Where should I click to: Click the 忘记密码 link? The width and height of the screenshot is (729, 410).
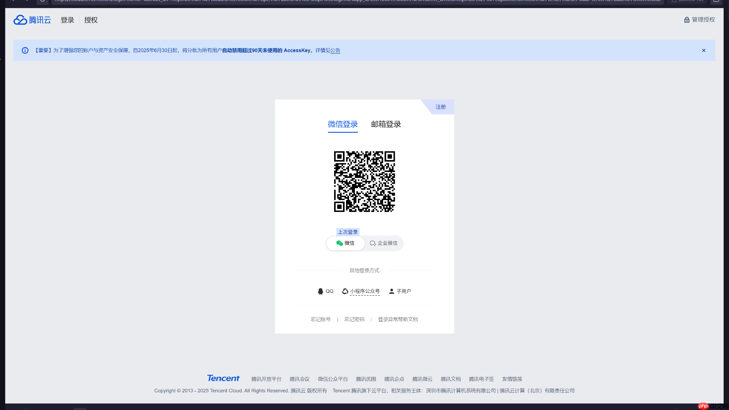tap(354, 319)
